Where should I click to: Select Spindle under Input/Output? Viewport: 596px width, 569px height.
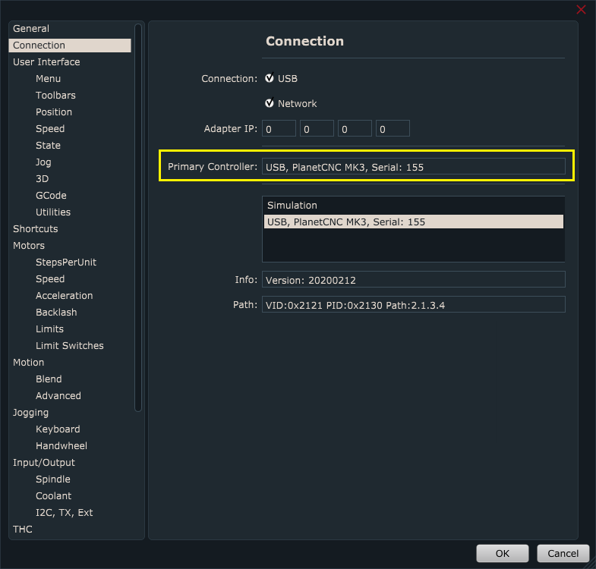53,479
